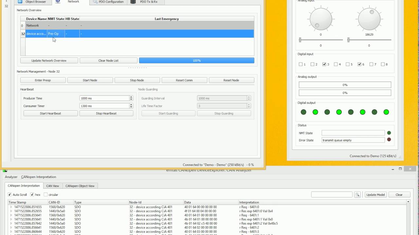Click Clear Node List button
Image resolution: width=419 pixels, height=235 pixels.
(108, 60)
